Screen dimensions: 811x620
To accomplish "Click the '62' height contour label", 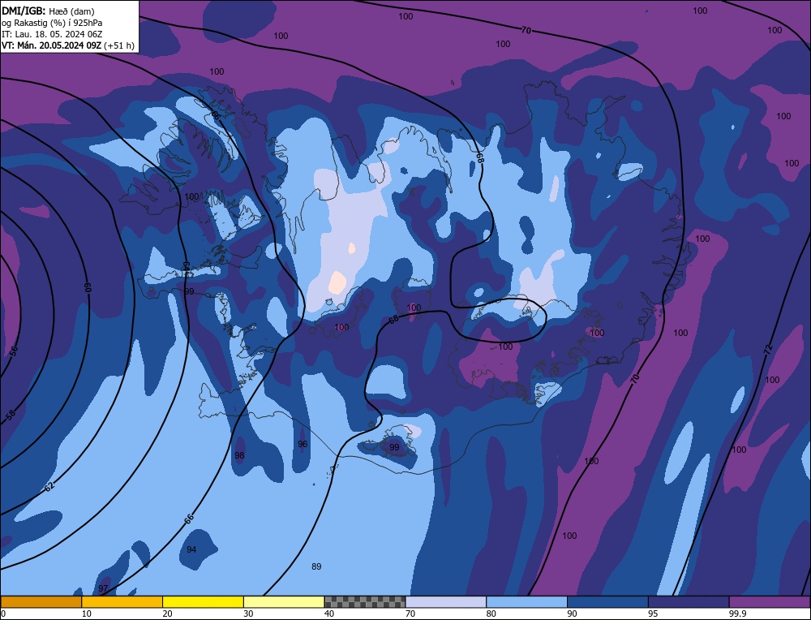I will coord(49,486).
